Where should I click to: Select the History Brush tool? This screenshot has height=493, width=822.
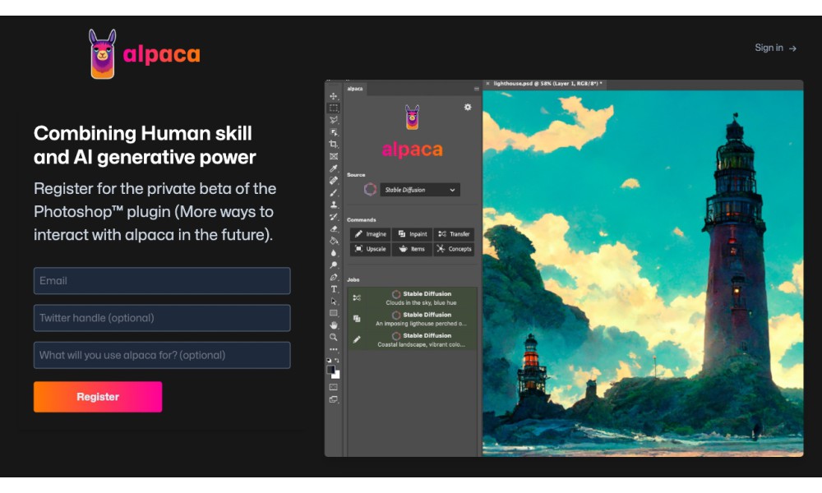(x=334, y=217)
